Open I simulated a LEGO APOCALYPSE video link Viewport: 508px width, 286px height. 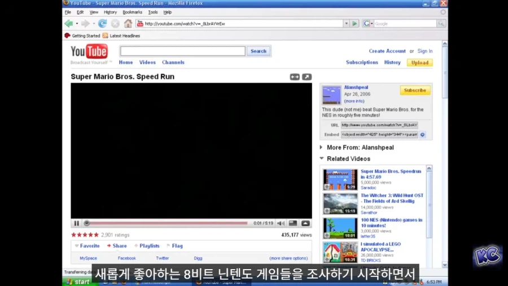(x=380, y=247)
